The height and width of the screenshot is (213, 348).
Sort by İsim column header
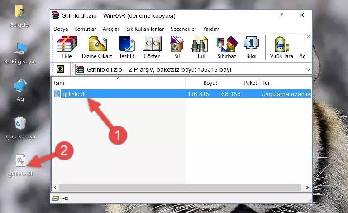click(119, 83)
